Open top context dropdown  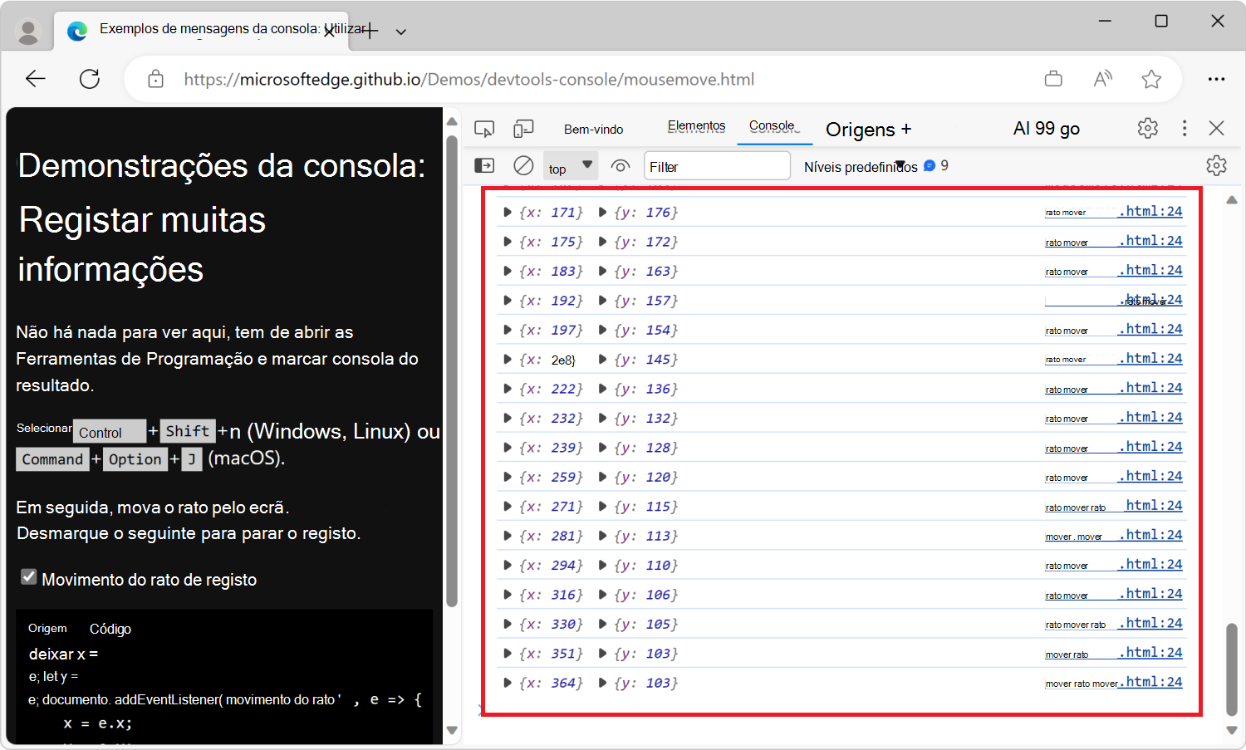pyautogui.click(x=571, y=166)
